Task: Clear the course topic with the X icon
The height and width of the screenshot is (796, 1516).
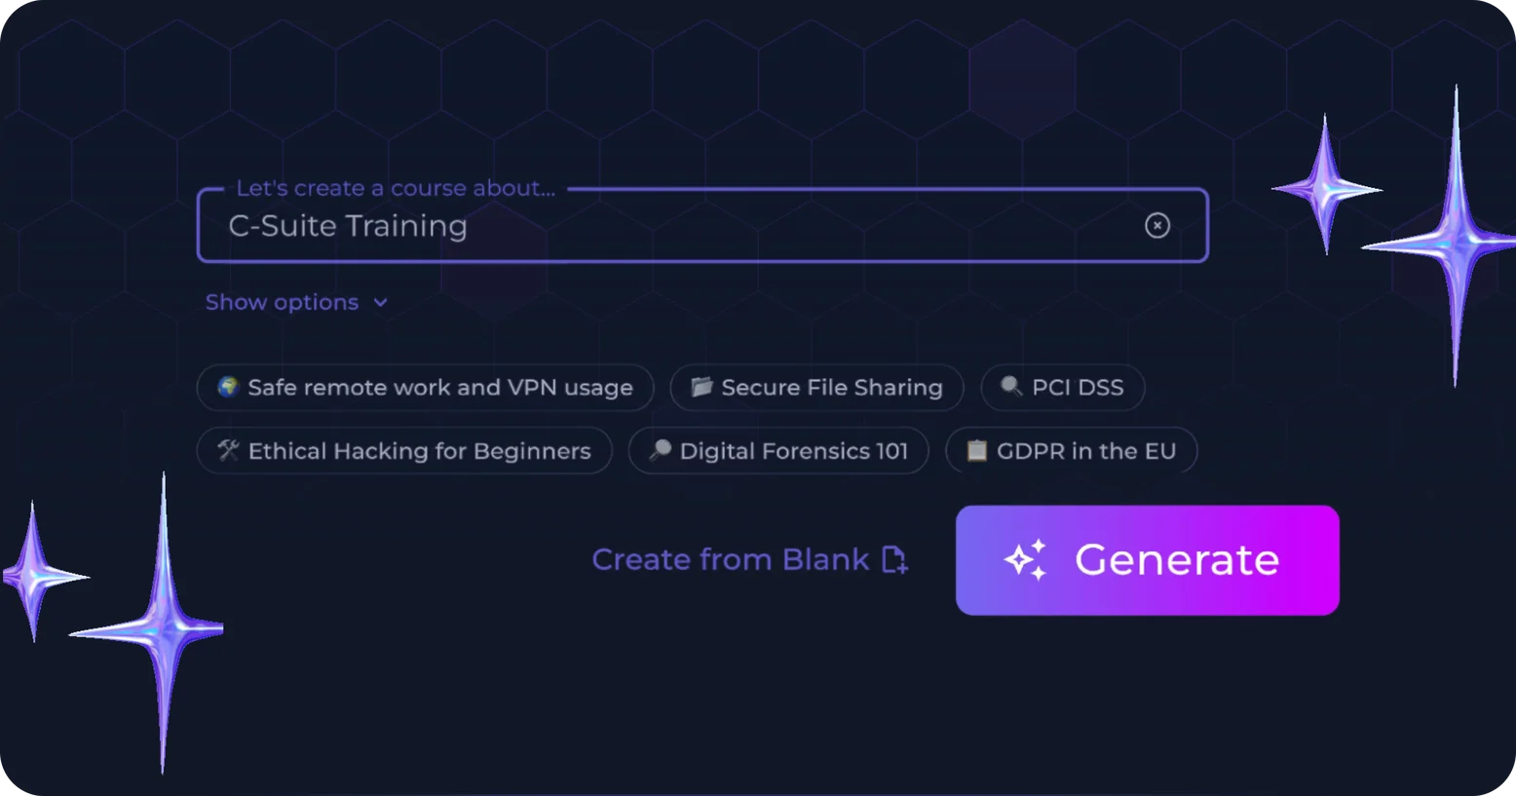Action: [1156, 226]
